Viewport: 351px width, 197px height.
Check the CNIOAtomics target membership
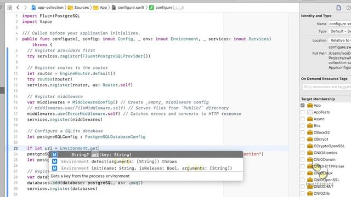(303, 153)
